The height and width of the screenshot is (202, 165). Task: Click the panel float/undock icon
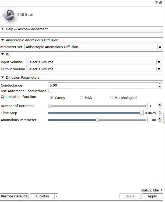click(x=156, y=3)
